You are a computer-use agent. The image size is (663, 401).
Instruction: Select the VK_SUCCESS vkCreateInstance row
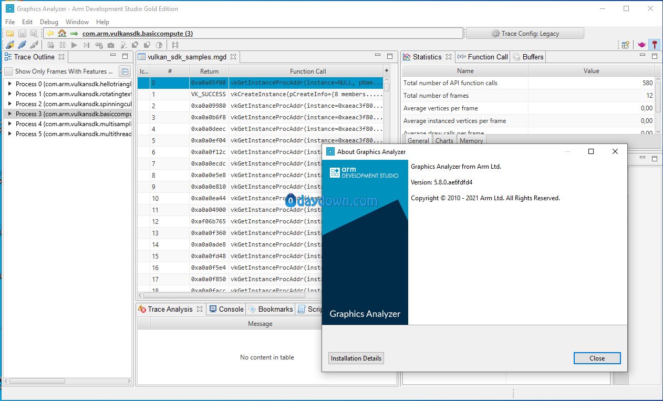[x=261, y=94]
